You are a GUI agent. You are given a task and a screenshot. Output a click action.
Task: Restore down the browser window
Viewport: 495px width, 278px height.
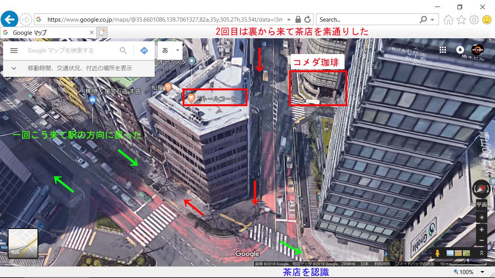point(460,7)
